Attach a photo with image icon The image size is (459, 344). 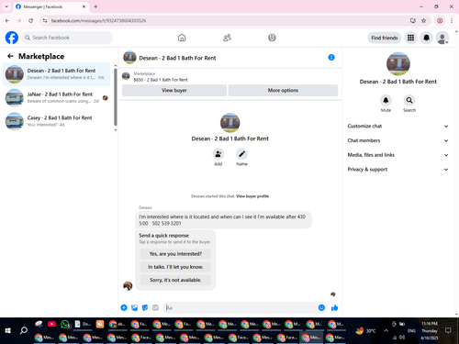coord(134,307)
